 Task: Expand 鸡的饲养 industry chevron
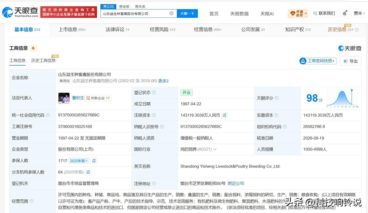pyautogui.click(x=215, y=149)
